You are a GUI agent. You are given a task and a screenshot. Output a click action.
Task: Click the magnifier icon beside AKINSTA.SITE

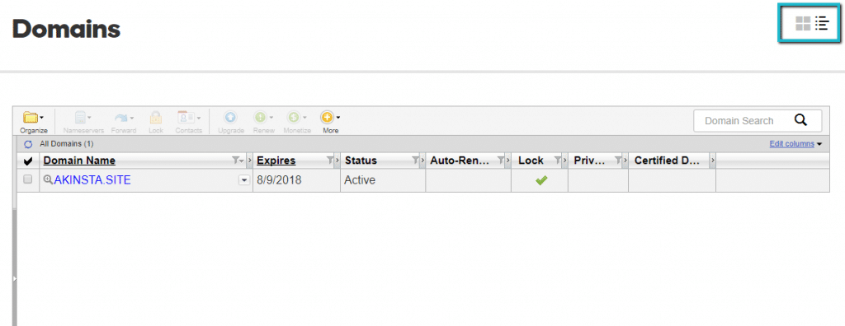(x=47, y=180)
